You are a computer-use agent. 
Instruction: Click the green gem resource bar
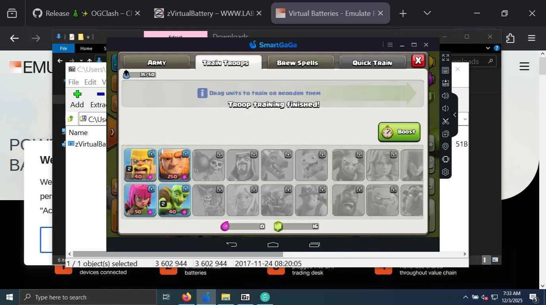tap(296, 226)
